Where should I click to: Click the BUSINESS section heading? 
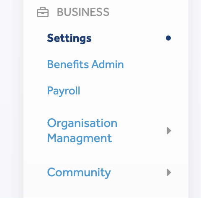pyautogui.click(x=83, y=12)
